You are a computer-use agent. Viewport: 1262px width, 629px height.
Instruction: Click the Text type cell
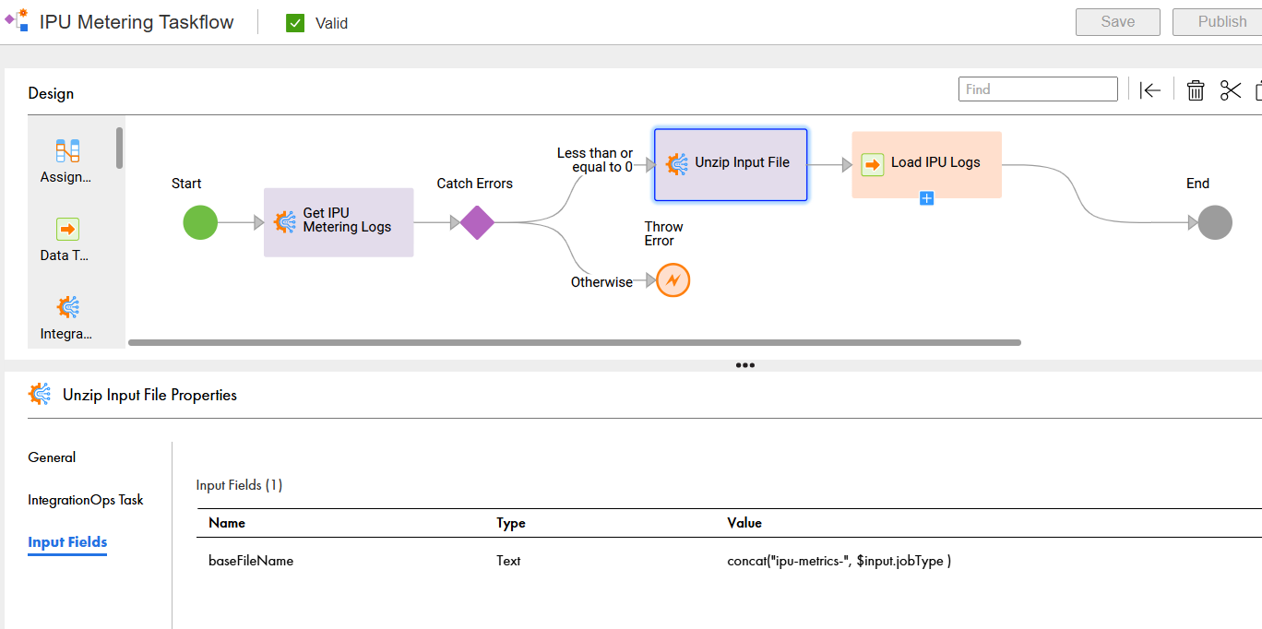pos(508,561)
